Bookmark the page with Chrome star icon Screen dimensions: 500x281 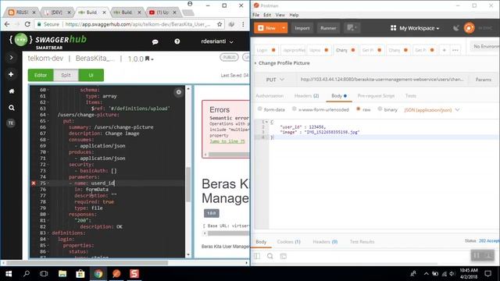(220, 24)
